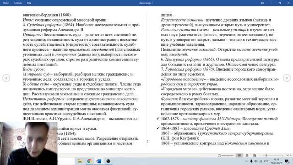Open the Сервис menu
293x165 pixels.
tap(18, 3)
